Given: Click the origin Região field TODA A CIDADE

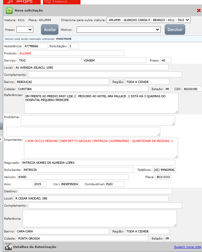Looking at the screenshot, I should [x=147, y=82].
